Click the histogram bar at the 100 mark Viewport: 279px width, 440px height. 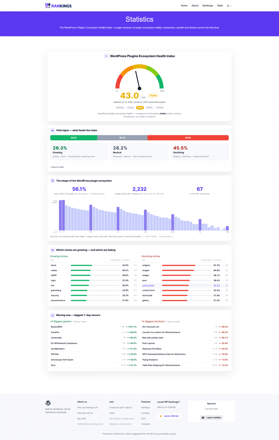pos(91,217)
